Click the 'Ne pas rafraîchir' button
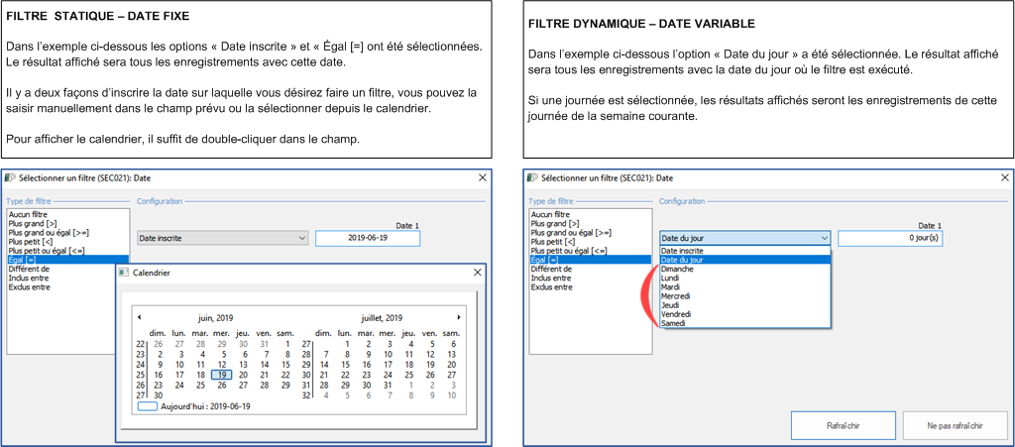The image size is (1015, 447). (955, 426)
